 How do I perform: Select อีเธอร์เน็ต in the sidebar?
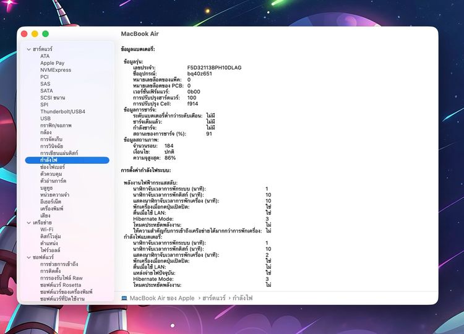[x=51, y=202]
